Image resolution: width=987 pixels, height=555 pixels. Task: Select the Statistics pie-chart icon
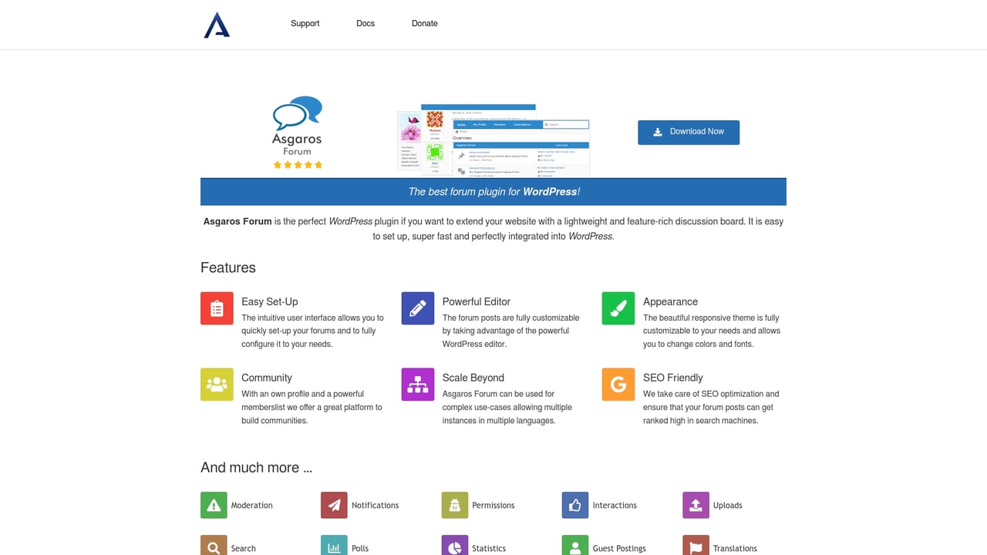454,546
